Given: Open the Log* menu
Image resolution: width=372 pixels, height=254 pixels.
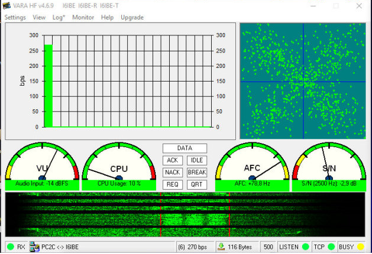Looking at the screenshot, I should coord(59,17).
